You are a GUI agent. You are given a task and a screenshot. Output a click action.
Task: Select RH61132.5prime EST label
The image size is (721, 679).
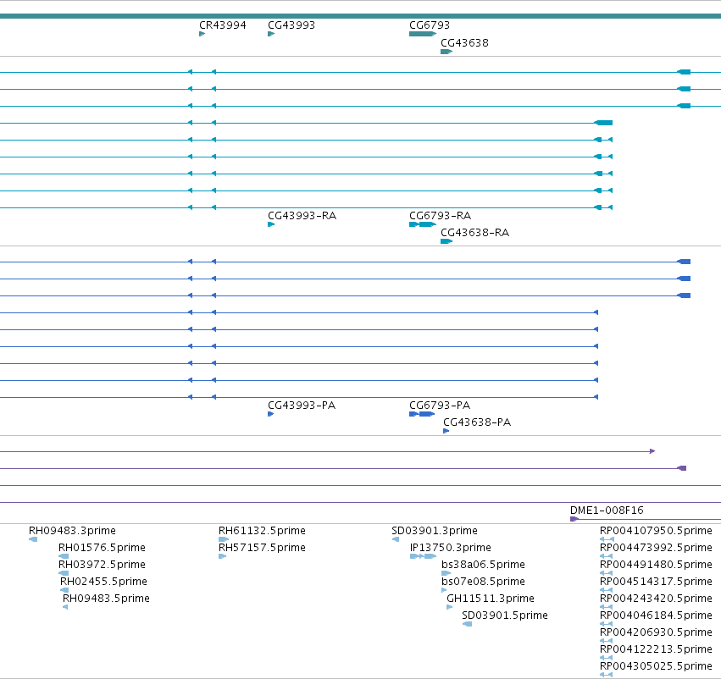click(x=262, y=531)
